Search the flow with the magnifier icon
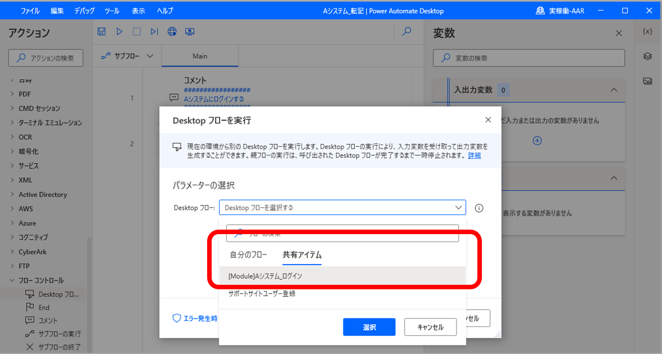The height and width of the screenshot is (354, 662). click(406, 32)
